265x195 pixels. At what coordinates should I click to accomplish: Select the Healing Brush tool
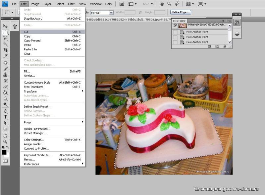(5, 63)
